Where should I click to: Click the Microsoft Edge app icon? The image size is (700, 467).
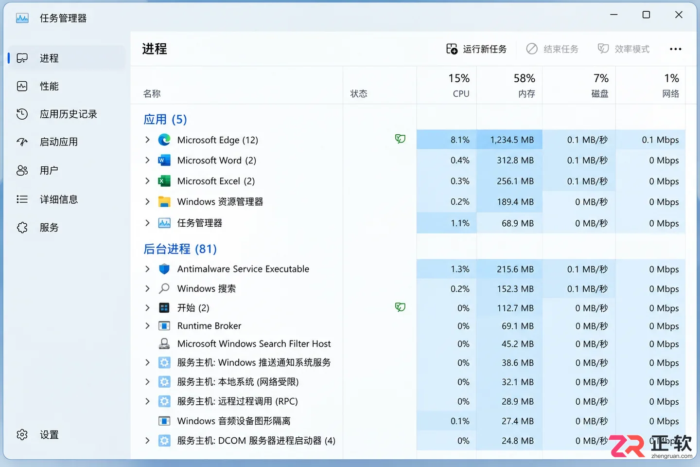click(164, 140)
